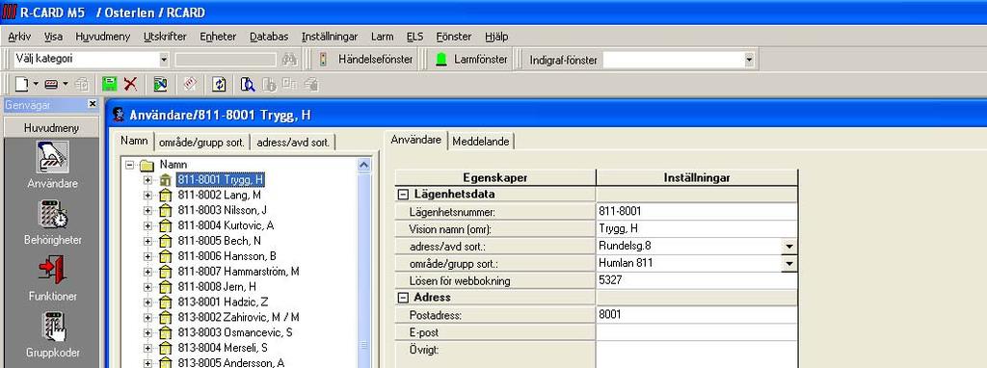Image resolution: width=987 pixels, height=368 pixels.
Task: Click the card reader toolbar icon
Action: (x=52, y=84)
